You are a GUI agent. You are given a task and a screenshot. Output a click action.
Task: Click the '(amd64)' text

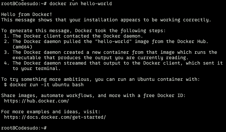(22, 47)
